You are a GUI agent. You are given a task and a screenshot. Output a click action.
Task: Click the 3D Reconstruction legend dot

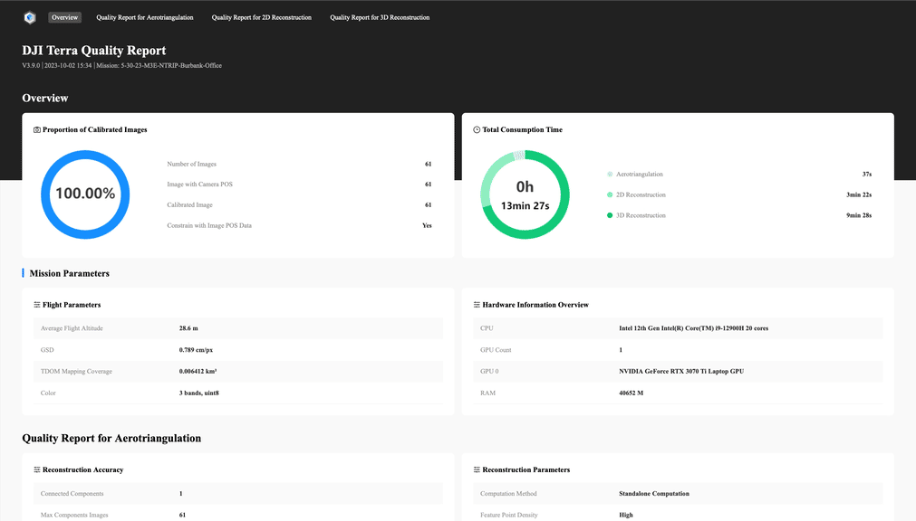[610, 216]
